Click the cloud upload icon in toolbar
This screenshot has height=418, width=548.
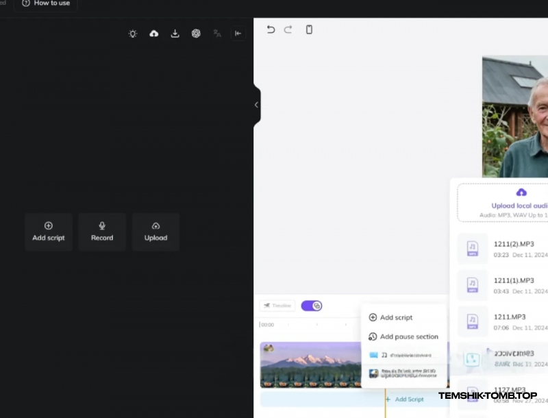(x=154, y=34)
